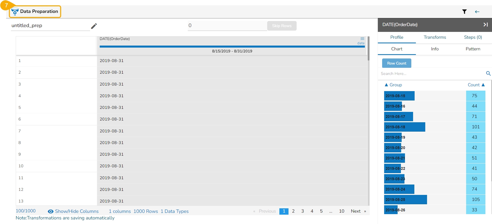Go to page 4

[x=312, y=211]
